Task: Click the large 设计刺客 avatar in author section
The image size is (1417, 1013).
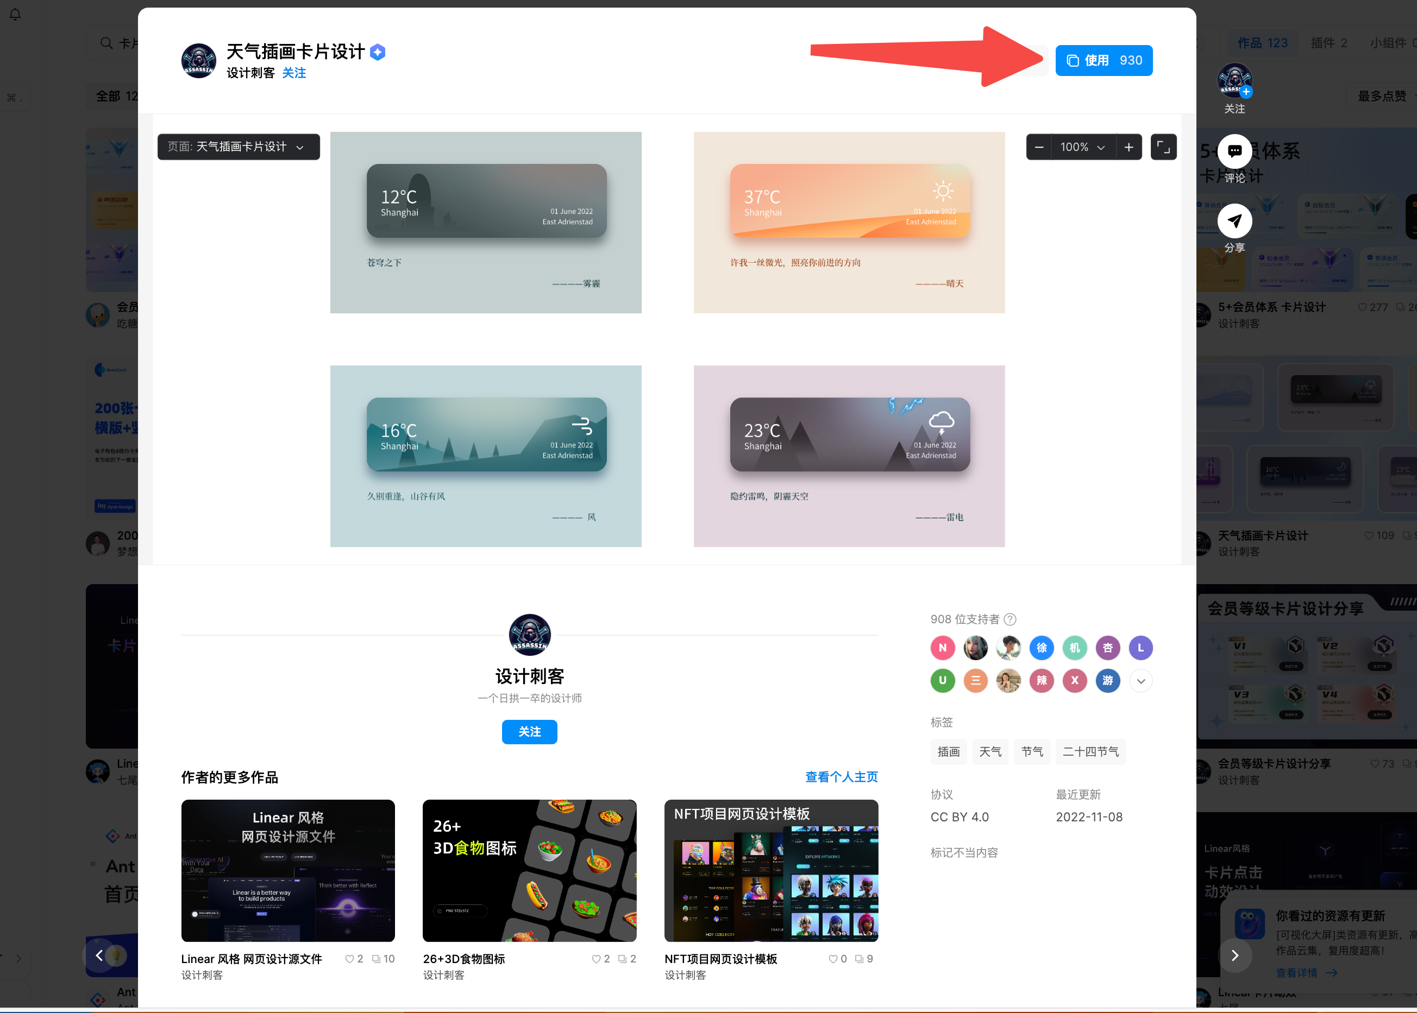Action: tap(529, 635)
